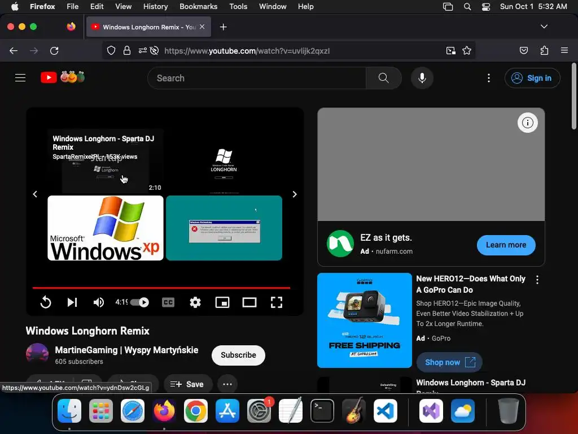
Task: Open Firefox extensions puzzle menu
Action: pos(545,50)
